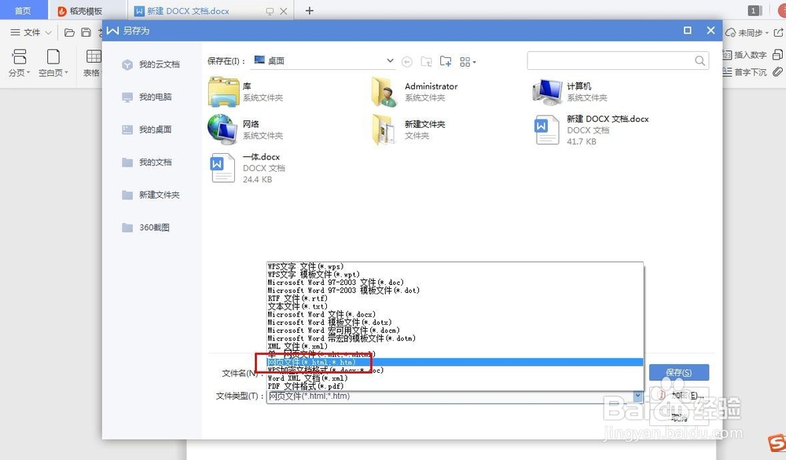Open the view mode dropdown in dialog toolbar

468,60
